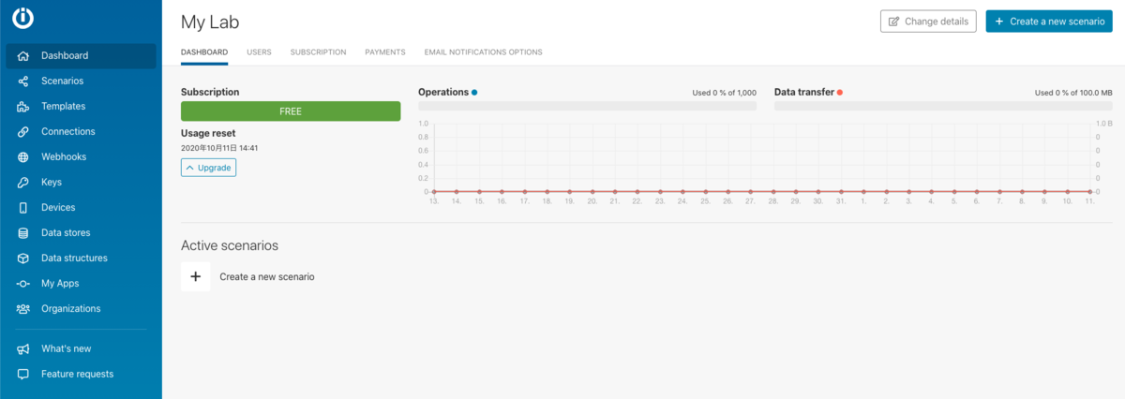Screen dimensions: 1125x399
Task: Open What's new in the sidebar
Action: click(x=81, y=349)
